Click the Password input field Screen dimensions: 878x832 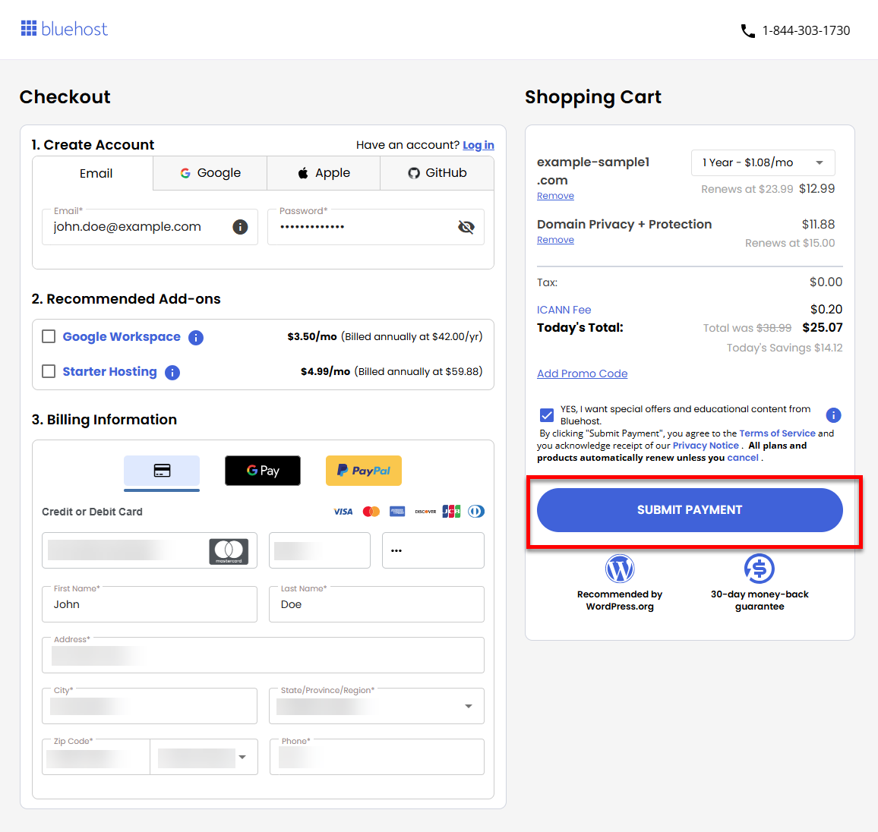pos(376,227)
